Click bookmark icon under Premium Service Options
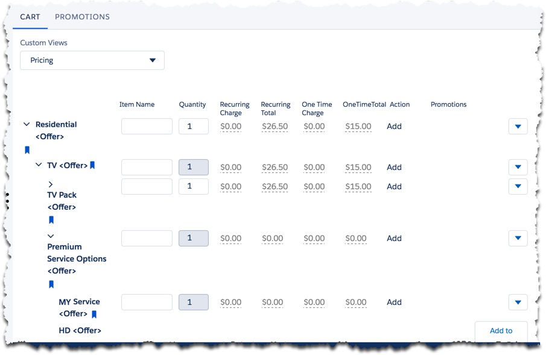The height and width of the screenshot is (355, 546). coord(51,284)
